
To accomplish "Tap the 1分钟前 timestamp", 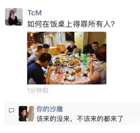I will (x=38, y=91).
